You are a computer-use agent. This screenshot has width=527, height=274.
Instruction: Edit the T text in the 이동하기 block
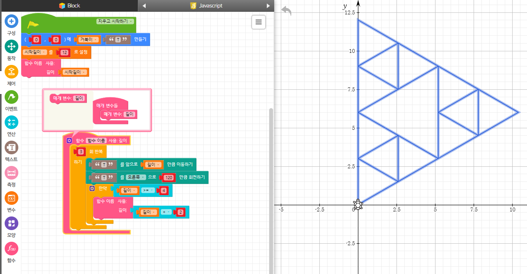[104, 164]
